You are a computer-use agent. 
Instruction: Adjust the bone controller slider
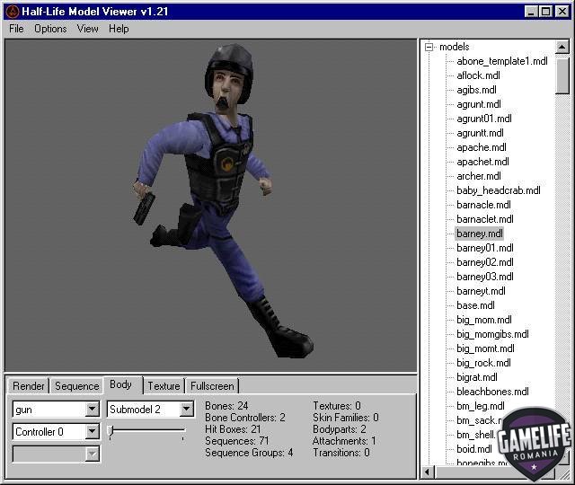(111, 431)
